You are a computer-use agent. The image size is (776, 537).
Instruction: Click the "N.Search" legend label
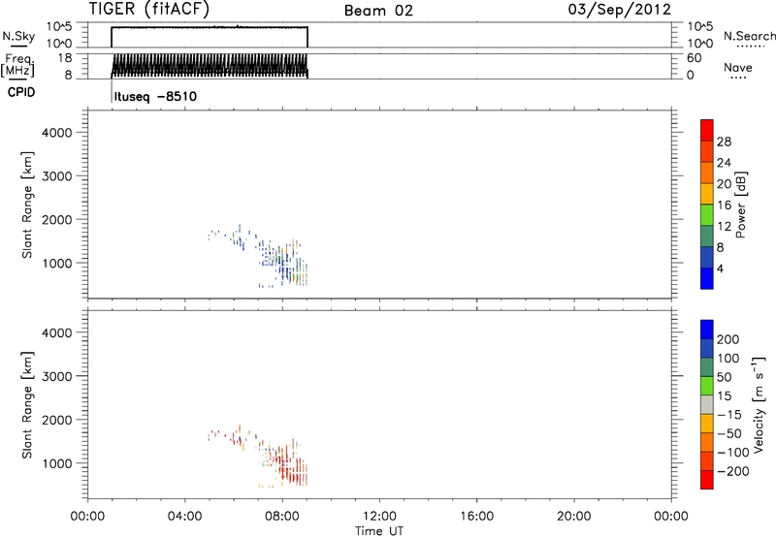click(x=749, y=36)
